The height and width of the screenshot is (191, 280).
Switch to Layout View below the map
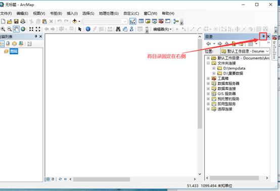coord(53,179)
